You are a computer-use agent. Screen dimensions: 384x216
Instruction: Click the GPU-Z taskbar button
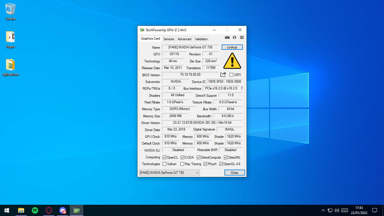77,210
